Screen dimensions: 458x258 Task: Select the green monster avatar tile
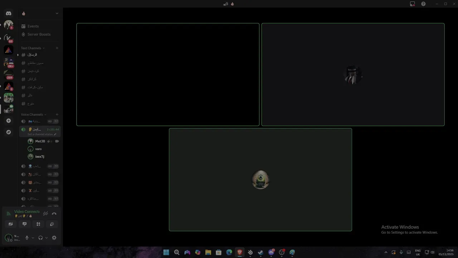[x=260, y=180]
